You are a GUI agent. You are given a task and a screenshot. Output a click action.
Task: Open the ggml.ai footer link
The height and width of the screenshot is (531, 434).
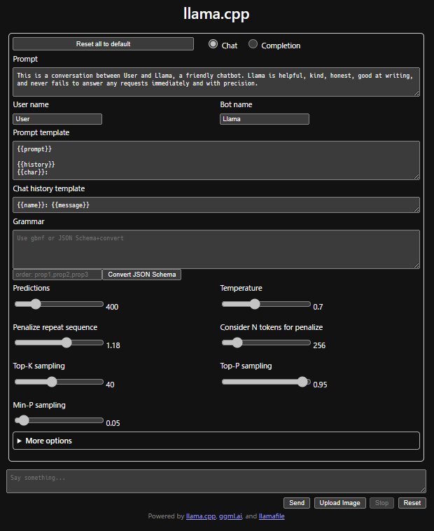click(x=230, y=516)
